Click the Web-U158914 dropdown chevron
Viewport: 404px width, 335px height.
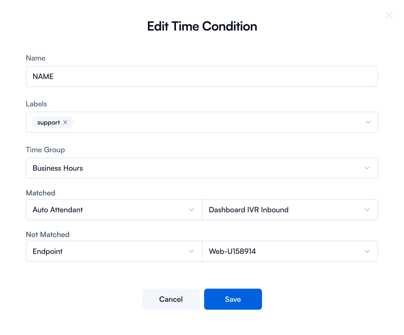point(367,251)
